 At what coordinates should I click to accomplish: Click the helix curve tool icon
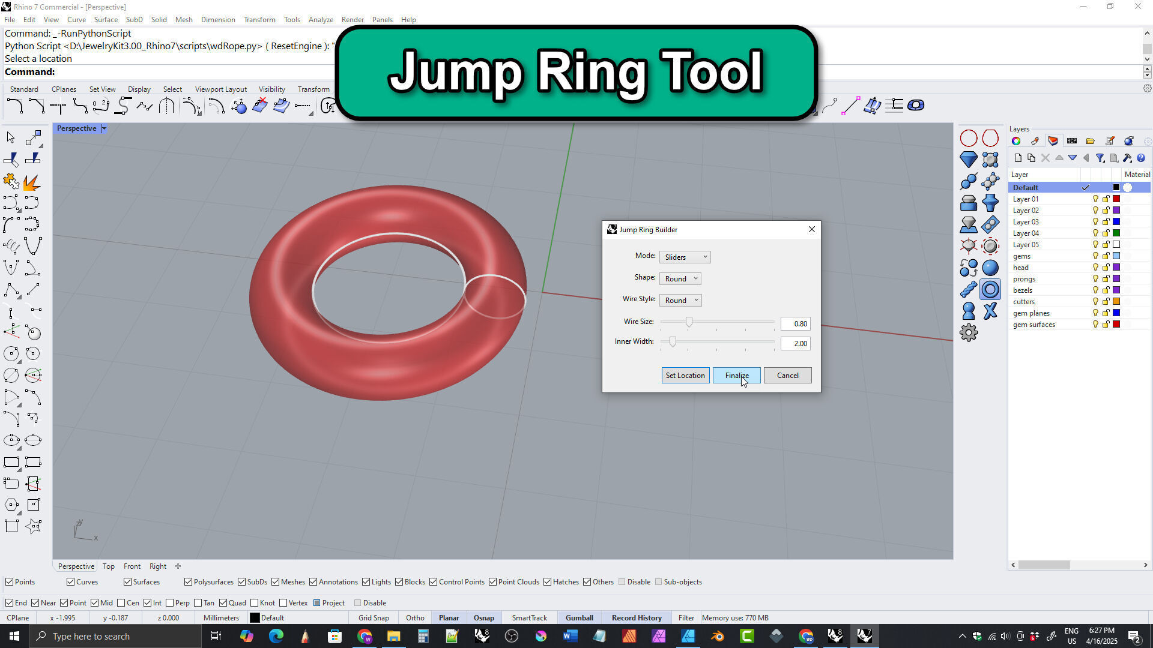pos(11,246)
